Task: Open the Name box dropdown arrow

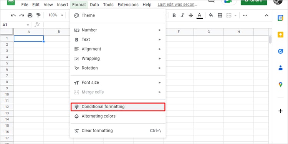Action: click(28, 25)
